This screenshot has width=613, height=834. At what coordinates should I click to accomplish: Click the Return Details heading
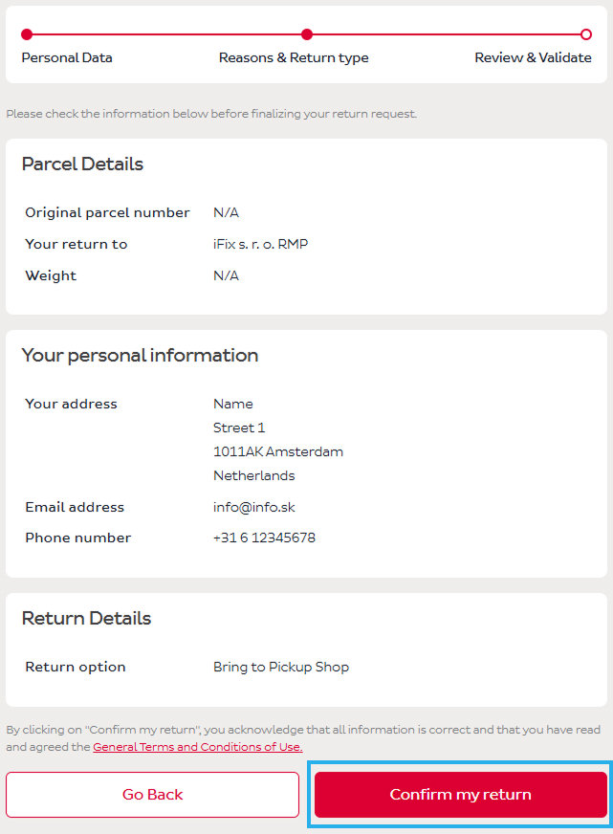[x=86, y=619]
